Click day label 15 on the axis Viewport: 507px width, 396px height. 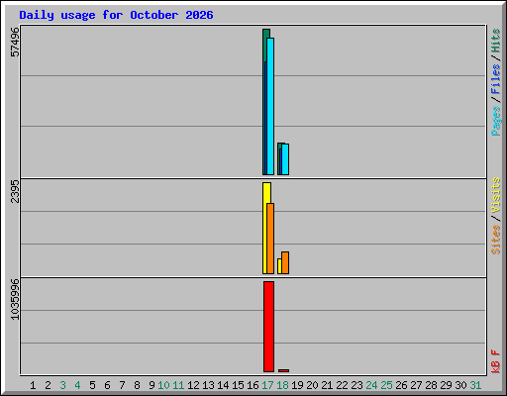coord(238,385)
